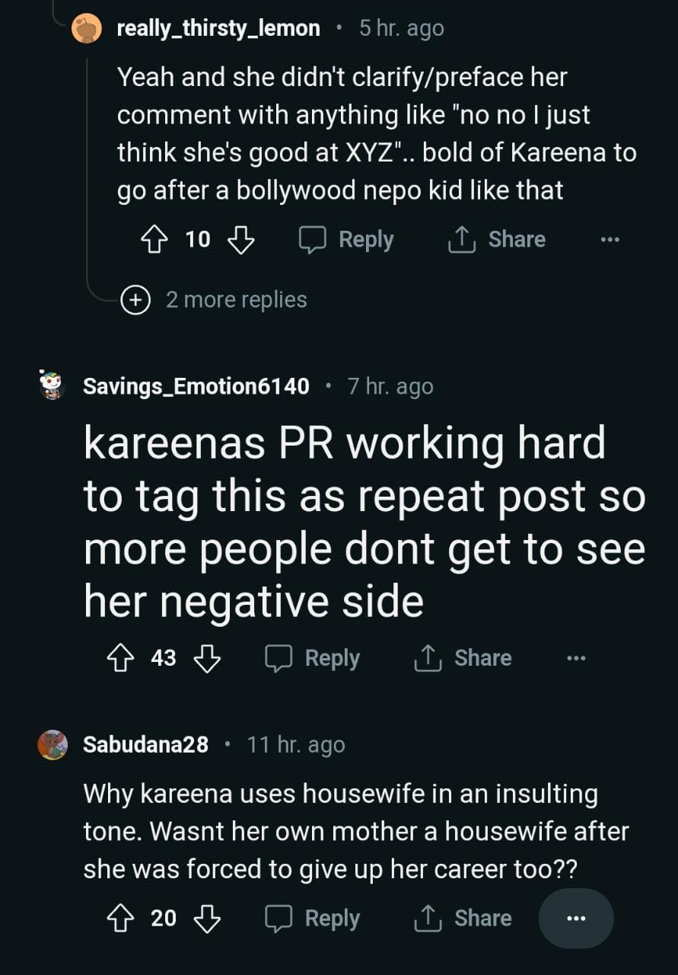Image resolution: width=678 pixels, height=975 pixels.
Task: Open more options on Savings_Emotion6140's comment
Action: [x=576, y=658]
